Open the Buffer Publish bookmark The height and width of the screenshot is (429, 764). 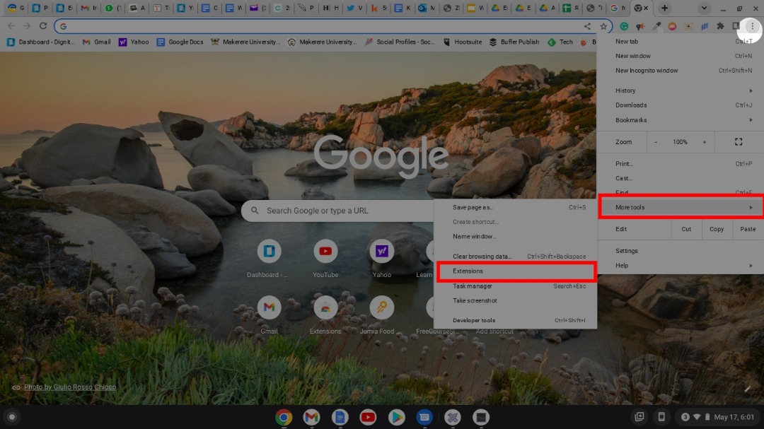coord(514,42)
